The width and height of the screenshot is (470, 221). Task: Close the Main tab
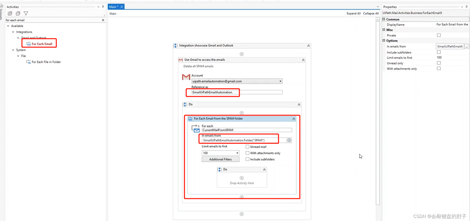point(122,7)
